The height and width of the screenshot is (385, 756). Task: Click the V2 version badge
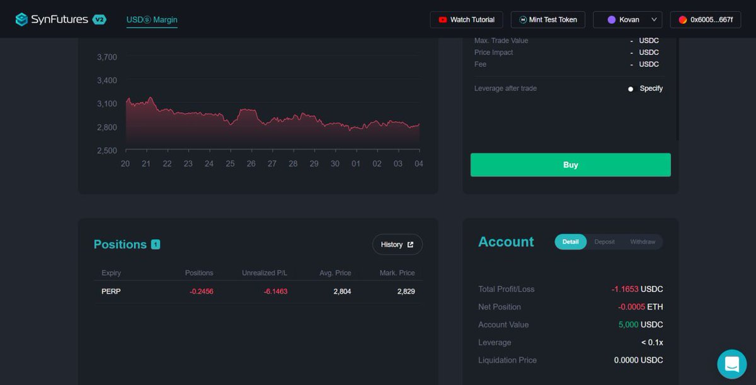[x=100, y=20]
